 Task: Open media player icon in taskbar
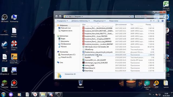pyautogui.click(x=19, y=95)
